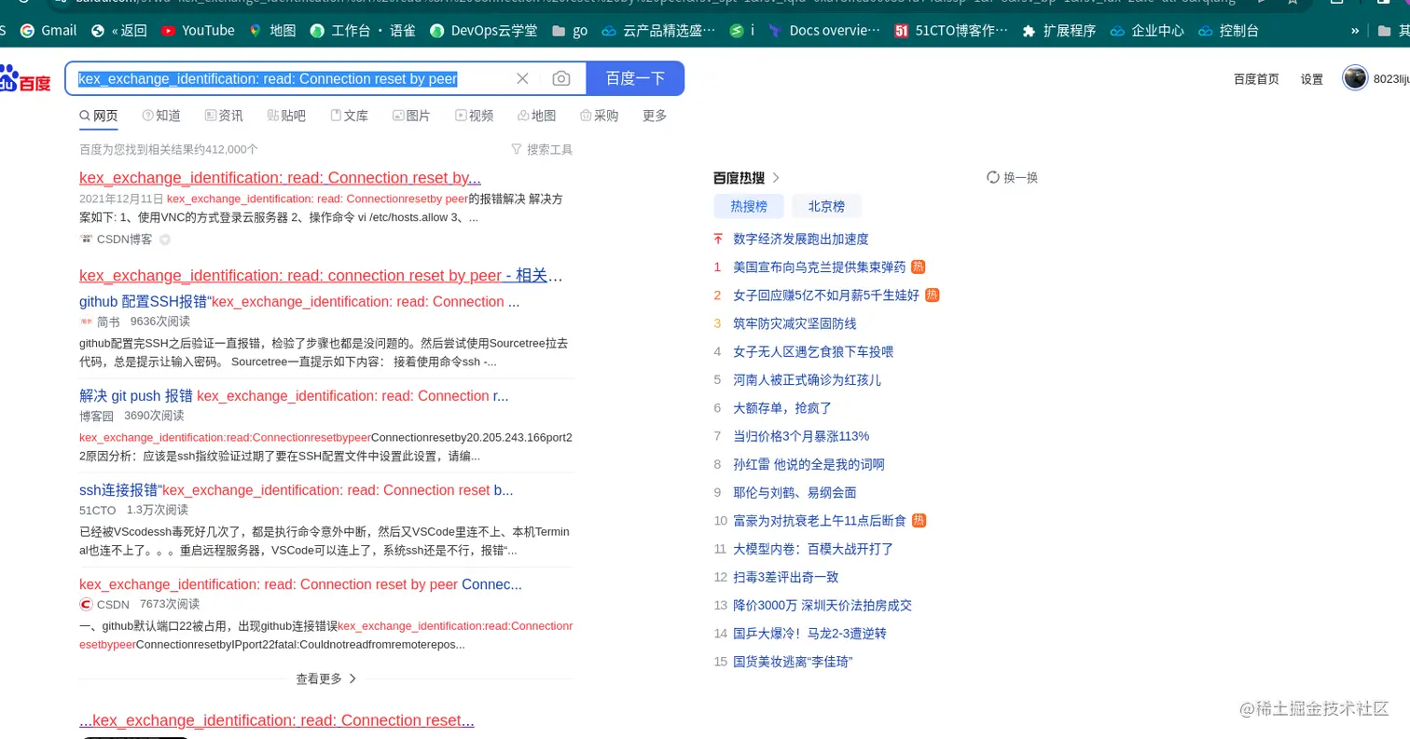This screenshot has height=739, width=1410.
Task: Click the 百度一下 search button
Action: pos(635,78)
